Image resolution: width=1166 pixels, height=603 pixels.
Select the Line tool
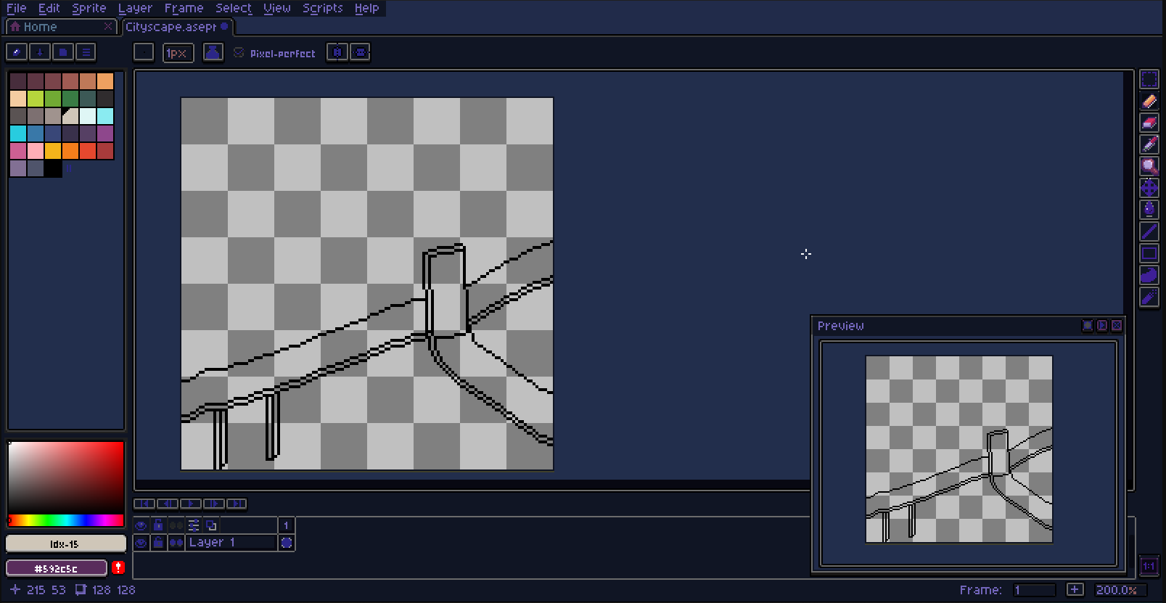coord(1149,231)
